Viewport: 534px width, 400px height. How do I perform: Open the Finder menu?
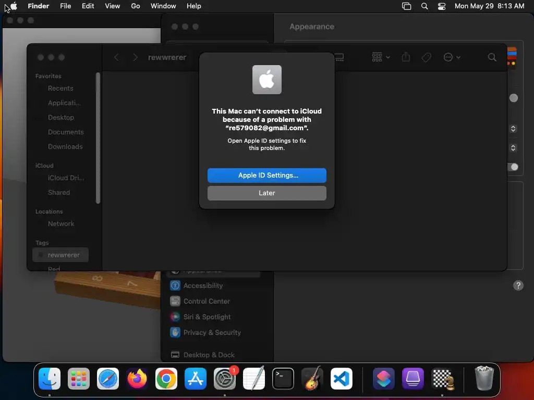38,6
